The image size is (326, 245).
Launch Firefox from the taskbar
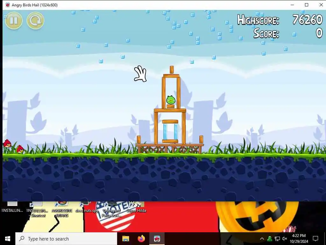141,239
